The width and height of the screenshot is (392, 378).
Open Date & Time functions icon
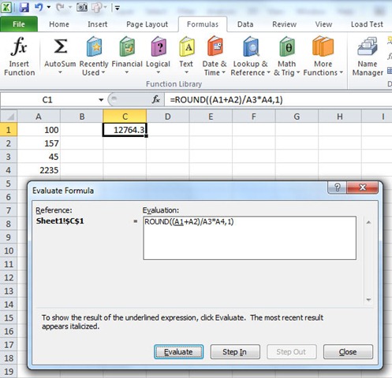(x=215, y=46)
